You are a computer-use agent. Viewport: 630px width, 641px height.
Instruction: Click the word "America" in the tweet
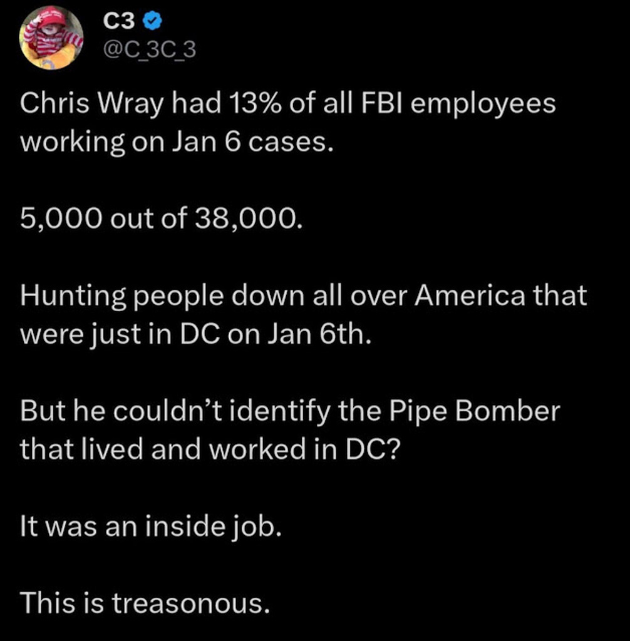(472, 295)
